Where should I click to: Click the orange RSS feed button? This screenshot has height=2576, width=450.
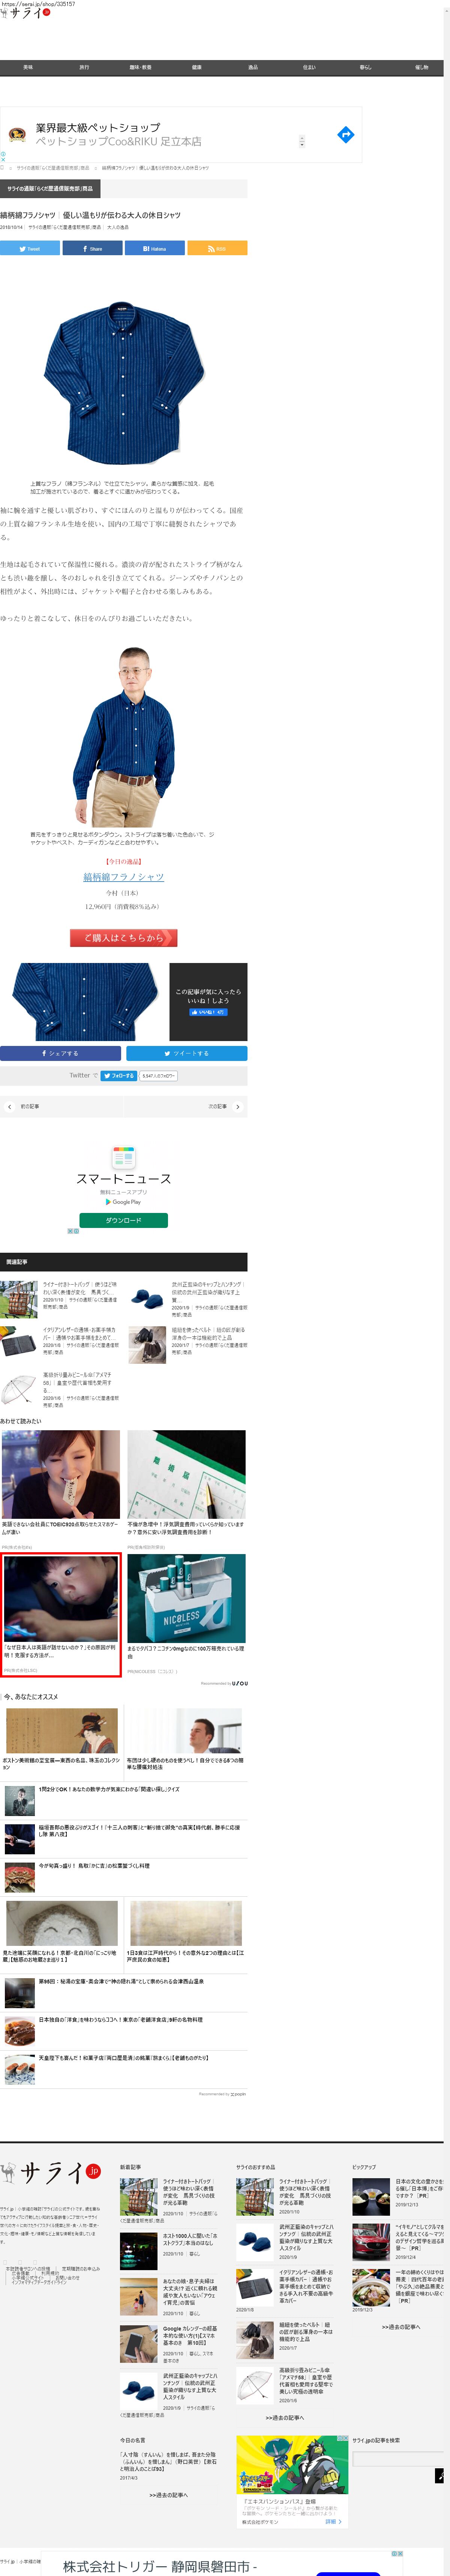pos(217,248)
